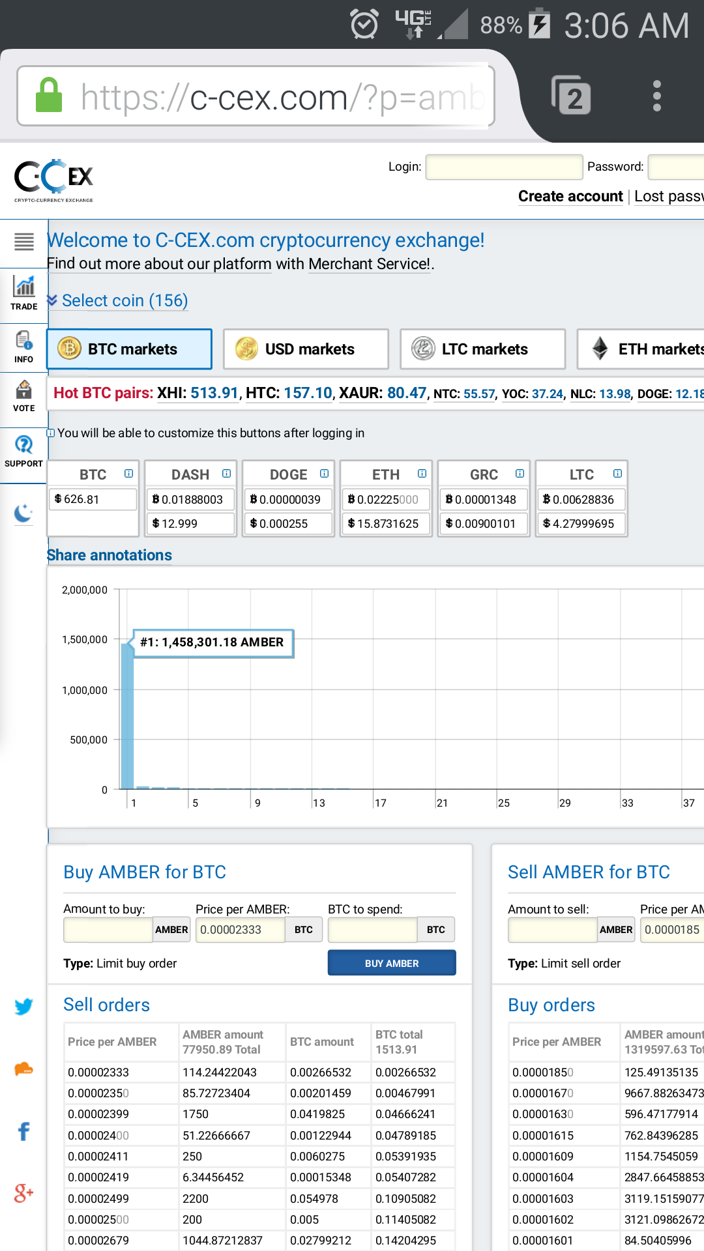Image resolution: width=704 pixels, height=1251 pixels.
Task: Open the hamburger sidebar menu
Action: (24, 242)
